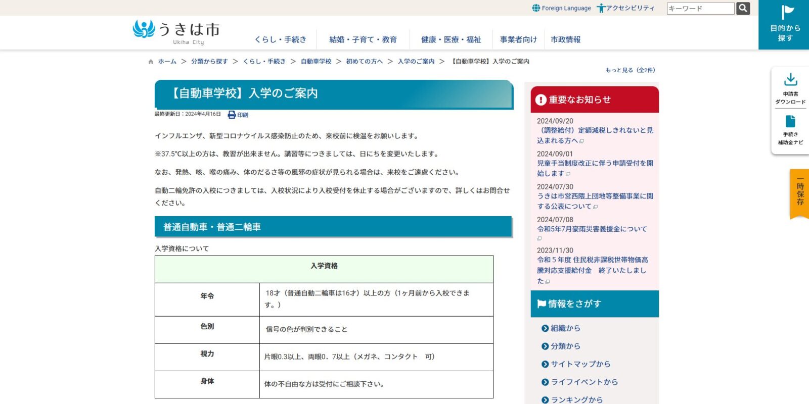
Task: Go to ホーム breadcrumb link
Action: point(167,62)
